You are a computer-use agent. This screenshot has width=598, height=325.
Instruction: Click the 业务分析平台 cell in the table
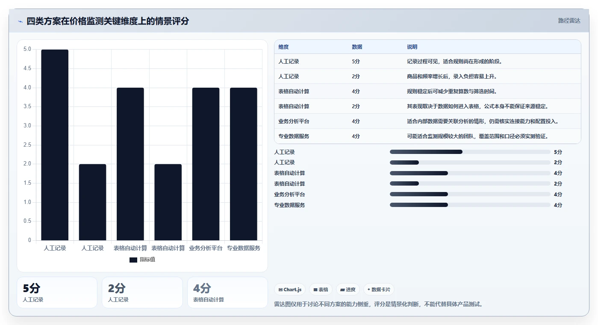coord(294,121)
